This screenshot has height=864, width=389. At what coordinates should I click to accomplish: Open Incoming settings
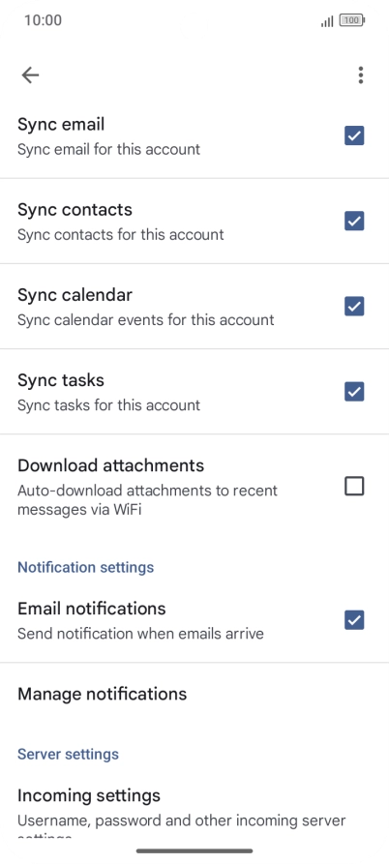click(x=194, y=809)
